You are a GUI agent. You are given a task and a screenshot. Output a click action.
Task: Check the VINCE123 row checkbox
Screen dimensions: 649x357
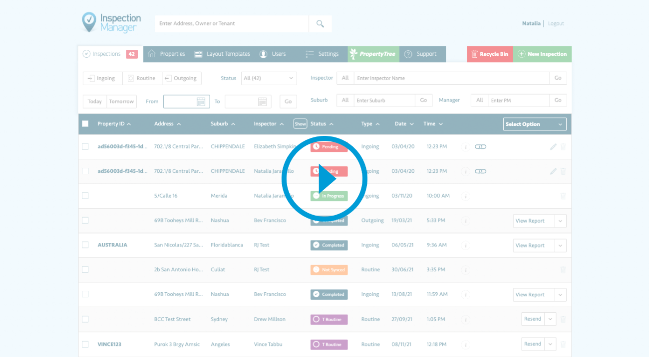(x=85, y=344)
